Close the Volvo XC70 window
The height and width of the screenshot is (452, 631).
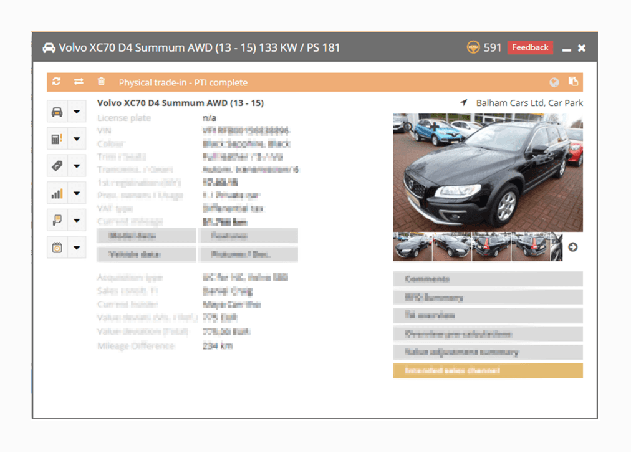(x=582, y=48)
